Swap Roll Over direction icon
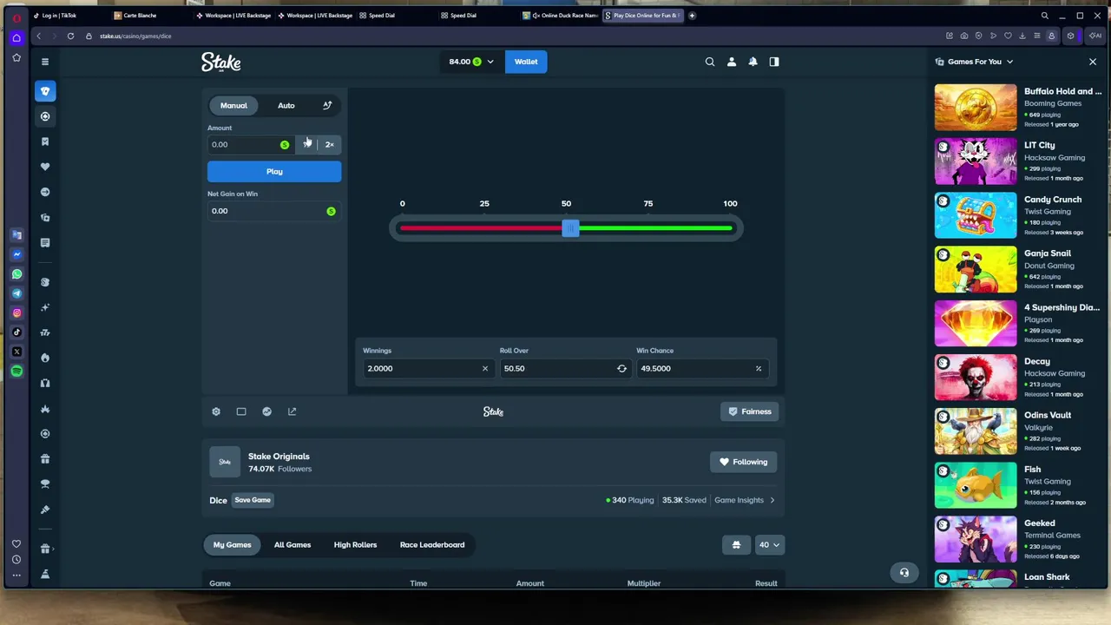The height and width of the screenshot is (625, 1111). (x=621, y=369)
